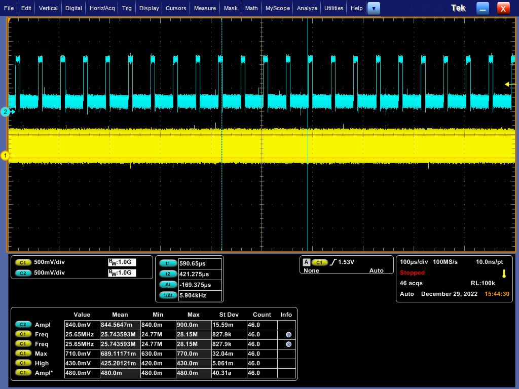Open the Cursors menu
This screenshot has height=389, width=519.
point(176,8)
